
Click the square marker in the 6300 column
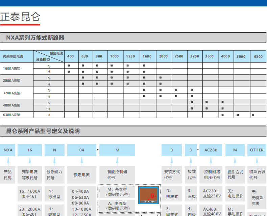pos(253,115)
